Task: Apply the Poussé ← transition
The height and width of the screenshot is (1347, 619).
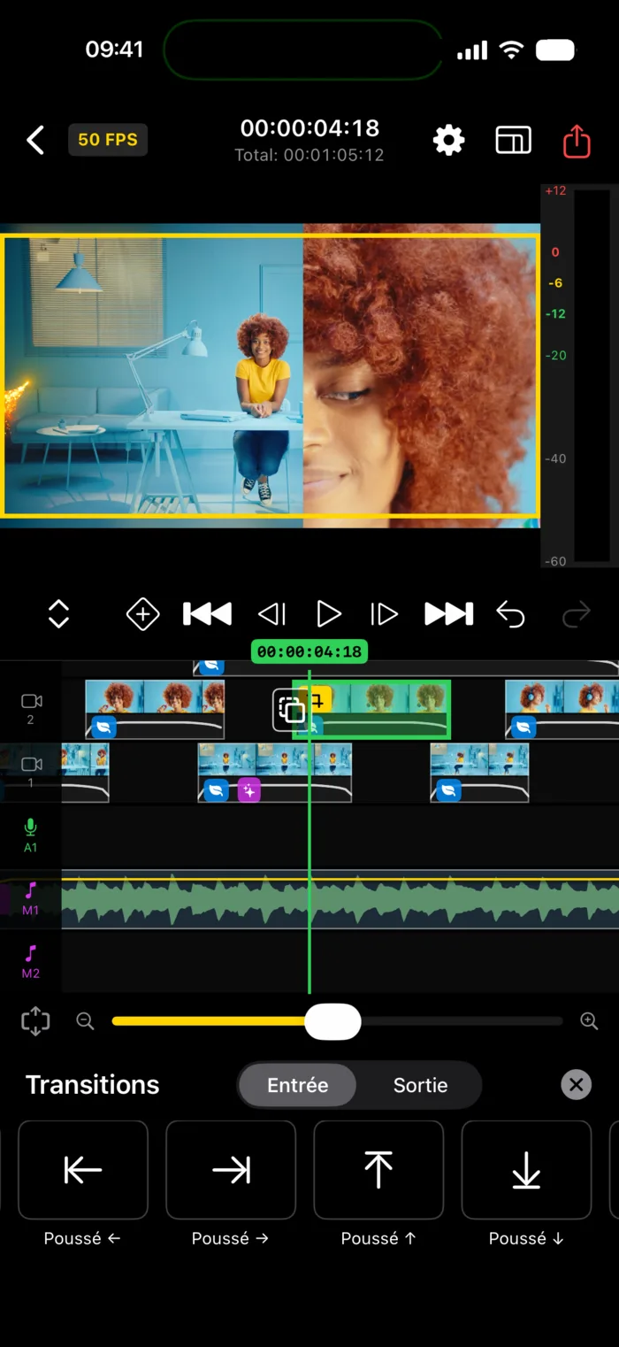Action: pyautogui.click(x=83, y=1170)
